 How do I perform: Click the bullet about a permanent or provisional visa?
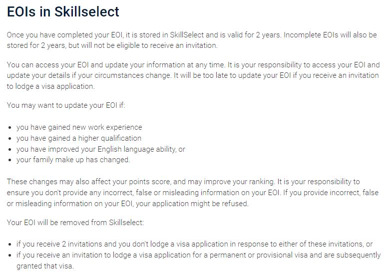tap(197, 255)
